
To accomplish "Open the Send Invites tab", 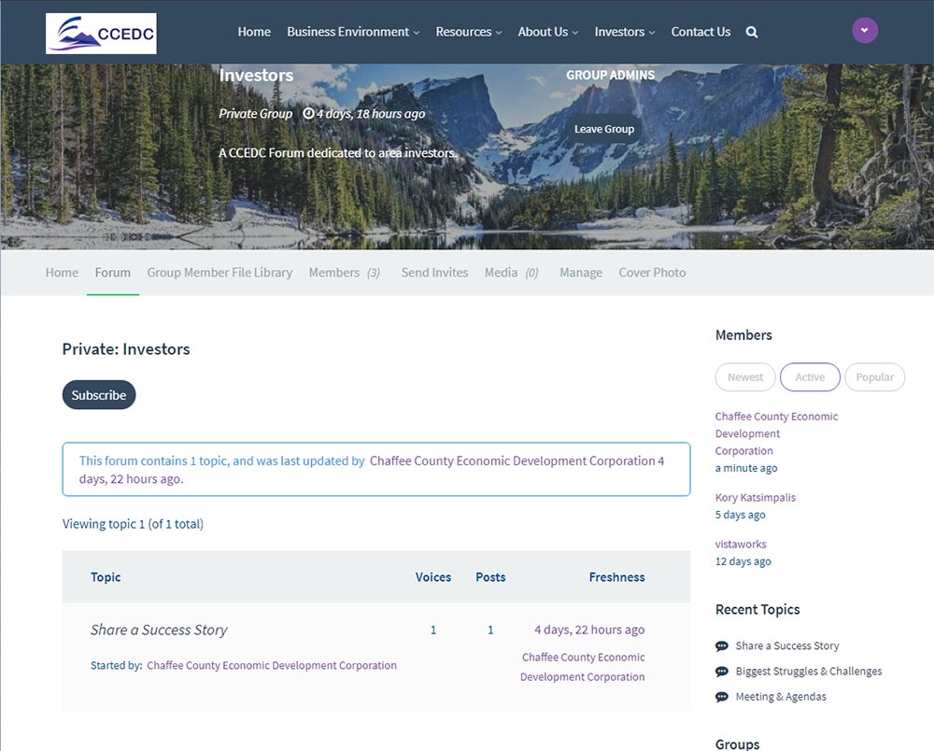I will tap(435, 273).
